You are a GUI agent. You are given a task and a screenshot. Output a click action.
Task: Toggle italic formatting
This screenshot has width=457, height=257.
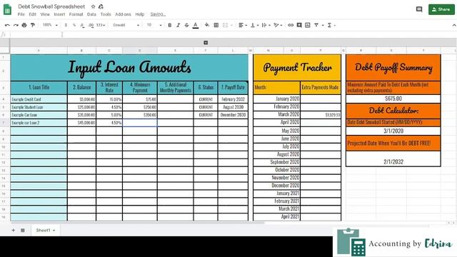pos(178,26)
